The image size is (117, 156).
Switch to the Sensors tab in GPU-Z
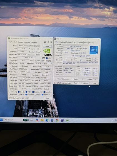tap(20, 42)
